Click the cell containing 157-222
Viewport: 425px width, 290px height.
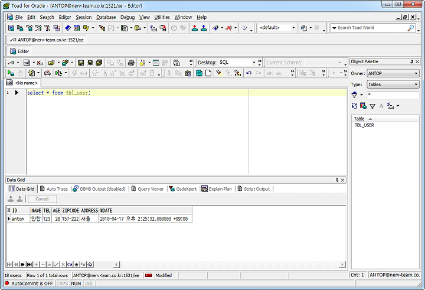point(70,219)
